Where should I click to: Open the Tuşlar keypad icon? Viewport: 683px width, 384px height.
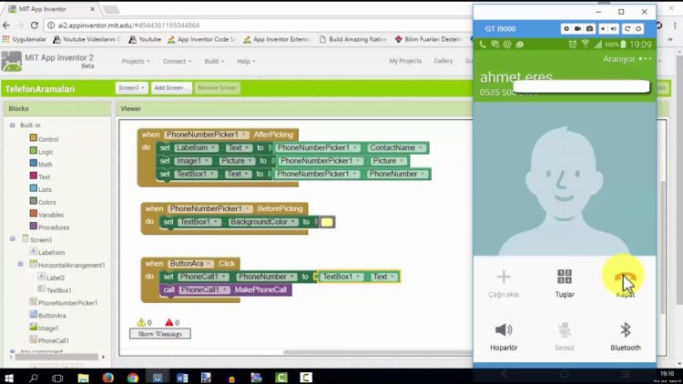coord(565,277)
